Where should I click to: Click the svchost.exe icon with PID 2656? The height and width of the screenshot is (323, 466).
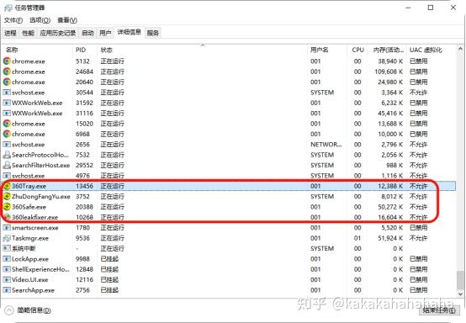tap(7, 145)
